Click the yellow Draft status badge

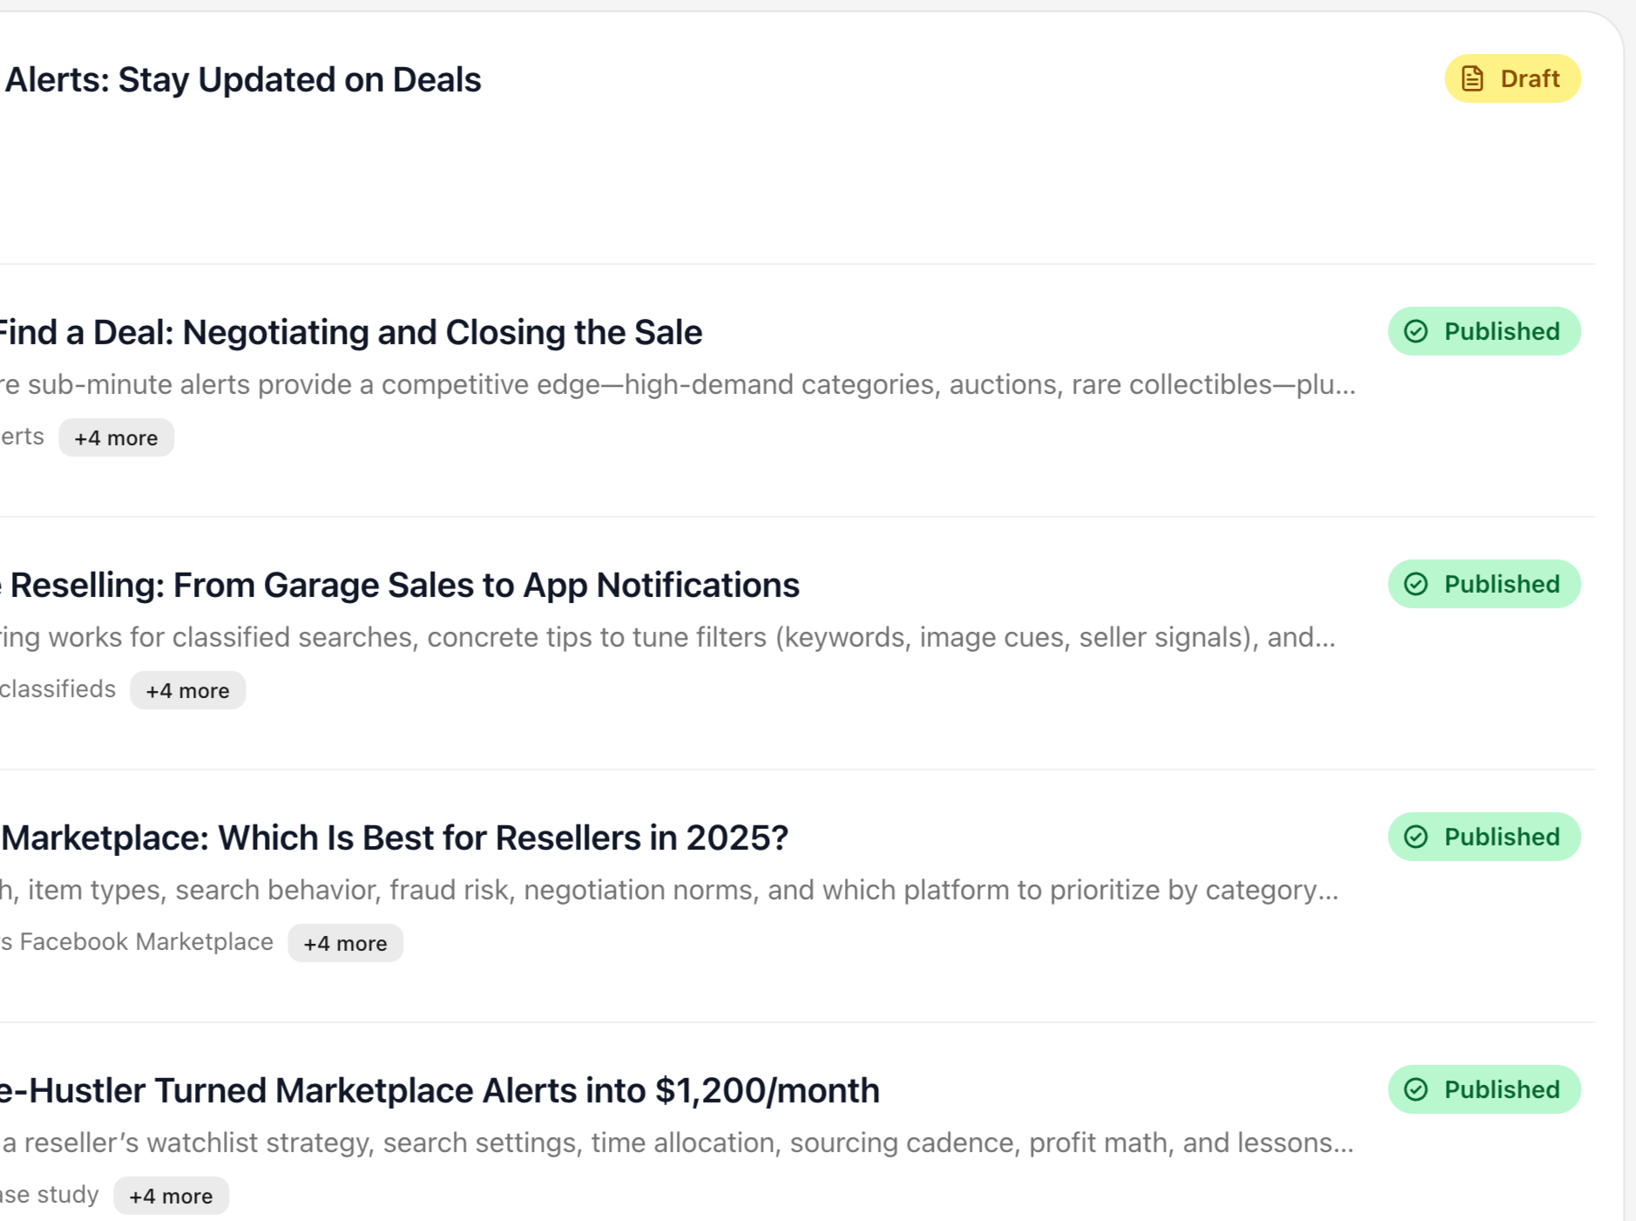click(x=1513, y=78)
